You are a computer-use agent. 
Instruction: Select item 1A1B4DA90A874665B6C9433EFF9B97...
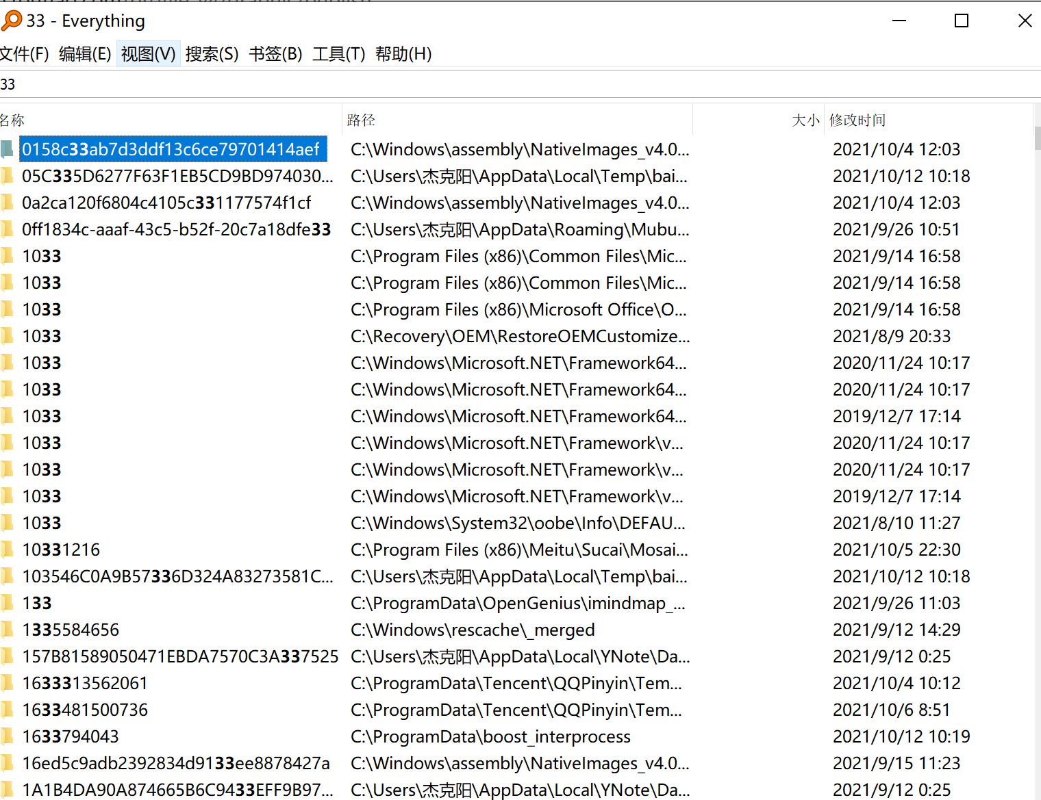coord(177,790)
